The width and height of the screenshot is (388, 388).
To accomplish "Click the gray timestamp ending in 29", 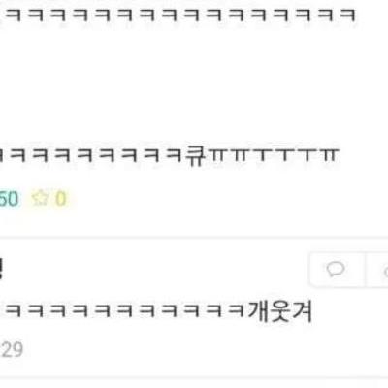I will (x=12, y=349).
